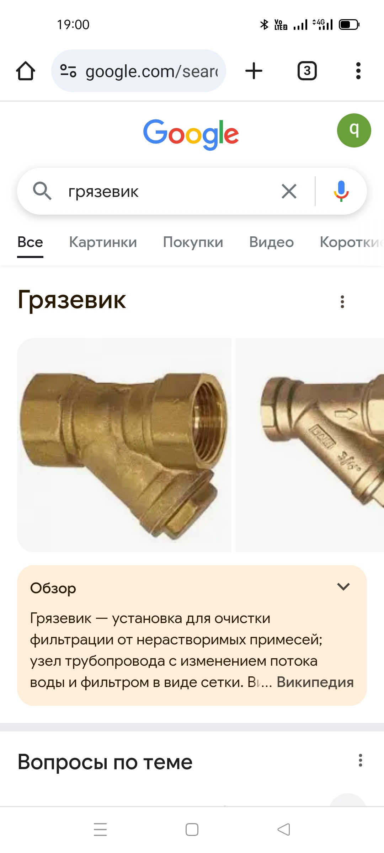
Task: Open the green account avatar
Action: point(354,130)
